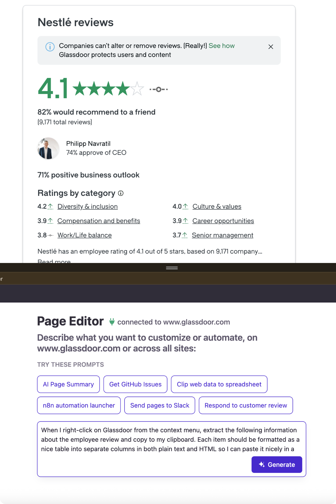This screenshot has height=504, width=336.
Task: Open Compensation and benefits rating link
Action: point(99,221)
